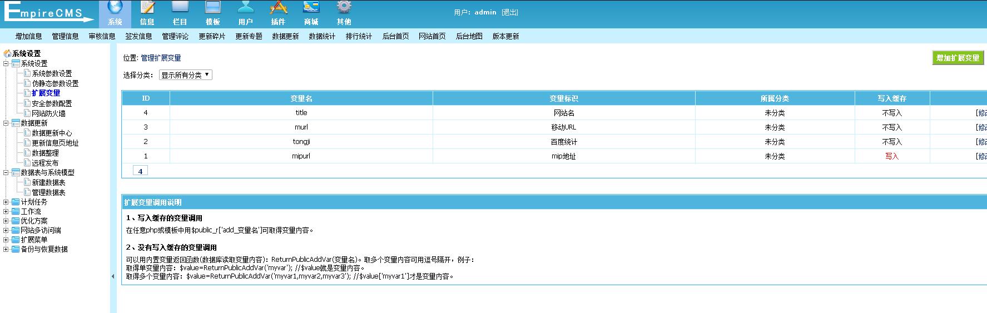Click the left panel collapse arrow
This screenshot has height=313, width=987.
(113, 276)
